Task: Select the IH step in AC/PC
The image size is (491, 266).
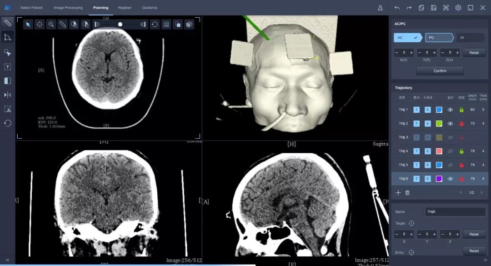Action: (471, 38)
